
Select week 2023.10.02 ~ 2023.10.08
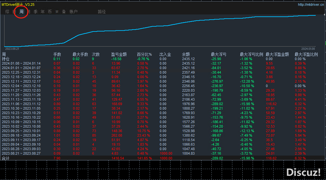[21, 126]
